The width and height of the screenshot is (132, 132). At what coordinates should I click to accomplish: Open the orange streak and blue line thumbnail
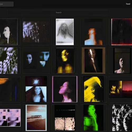(x=10, y=89)
